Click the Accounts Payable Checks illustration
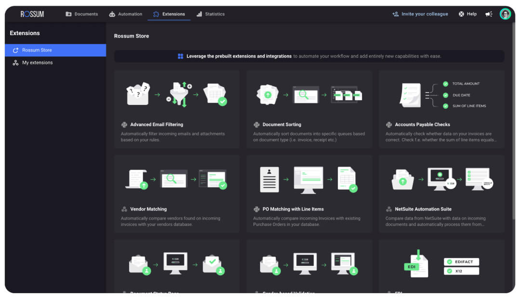This screenshot has width=520, height=299. tap(443, 95)
